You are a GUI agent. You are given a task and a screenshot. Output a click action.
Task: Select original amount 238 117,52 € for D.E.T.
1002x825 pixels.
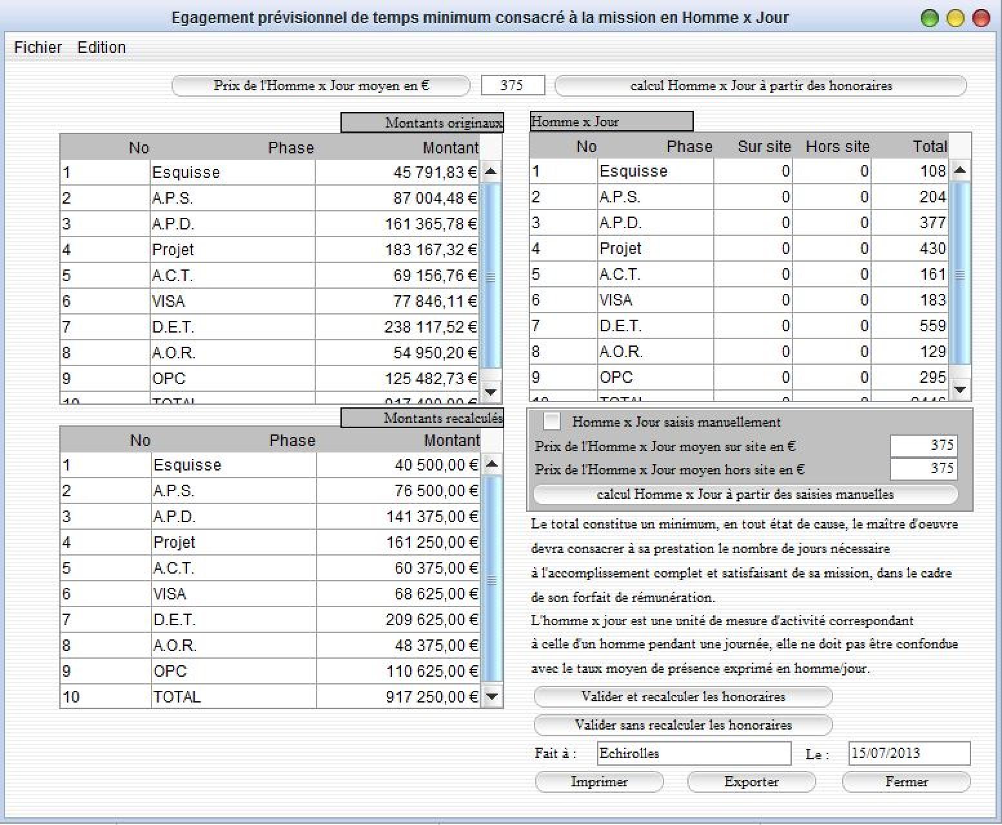pyautogui.click(x=398, y=327)
